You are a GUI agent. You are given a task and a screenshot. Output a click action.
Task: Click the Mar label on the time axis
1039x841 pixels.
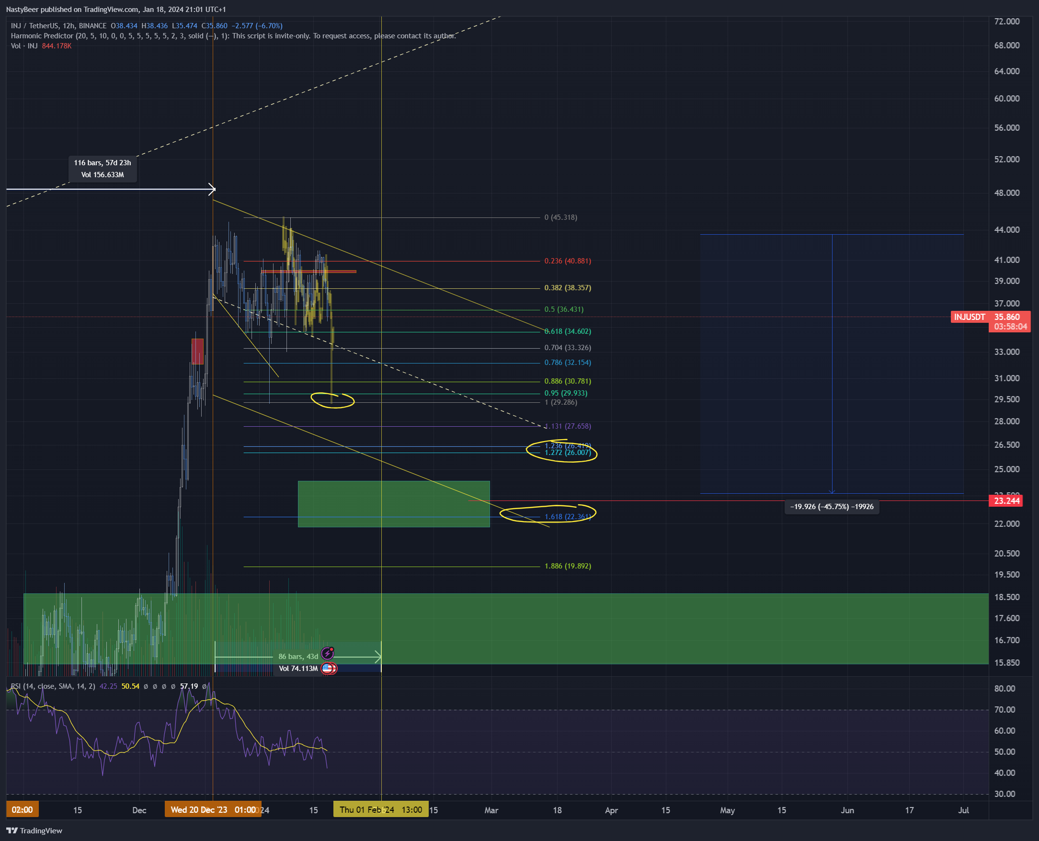[x=491, y=810]
